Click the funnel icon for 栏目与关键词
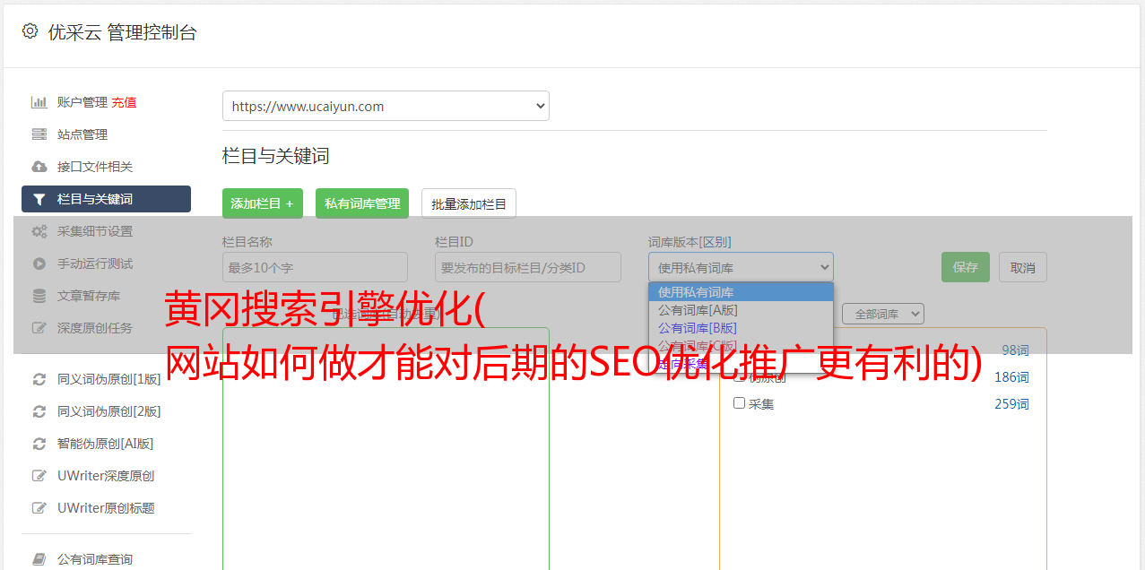Screen dimensions: 1145x570 coord(39,199)
